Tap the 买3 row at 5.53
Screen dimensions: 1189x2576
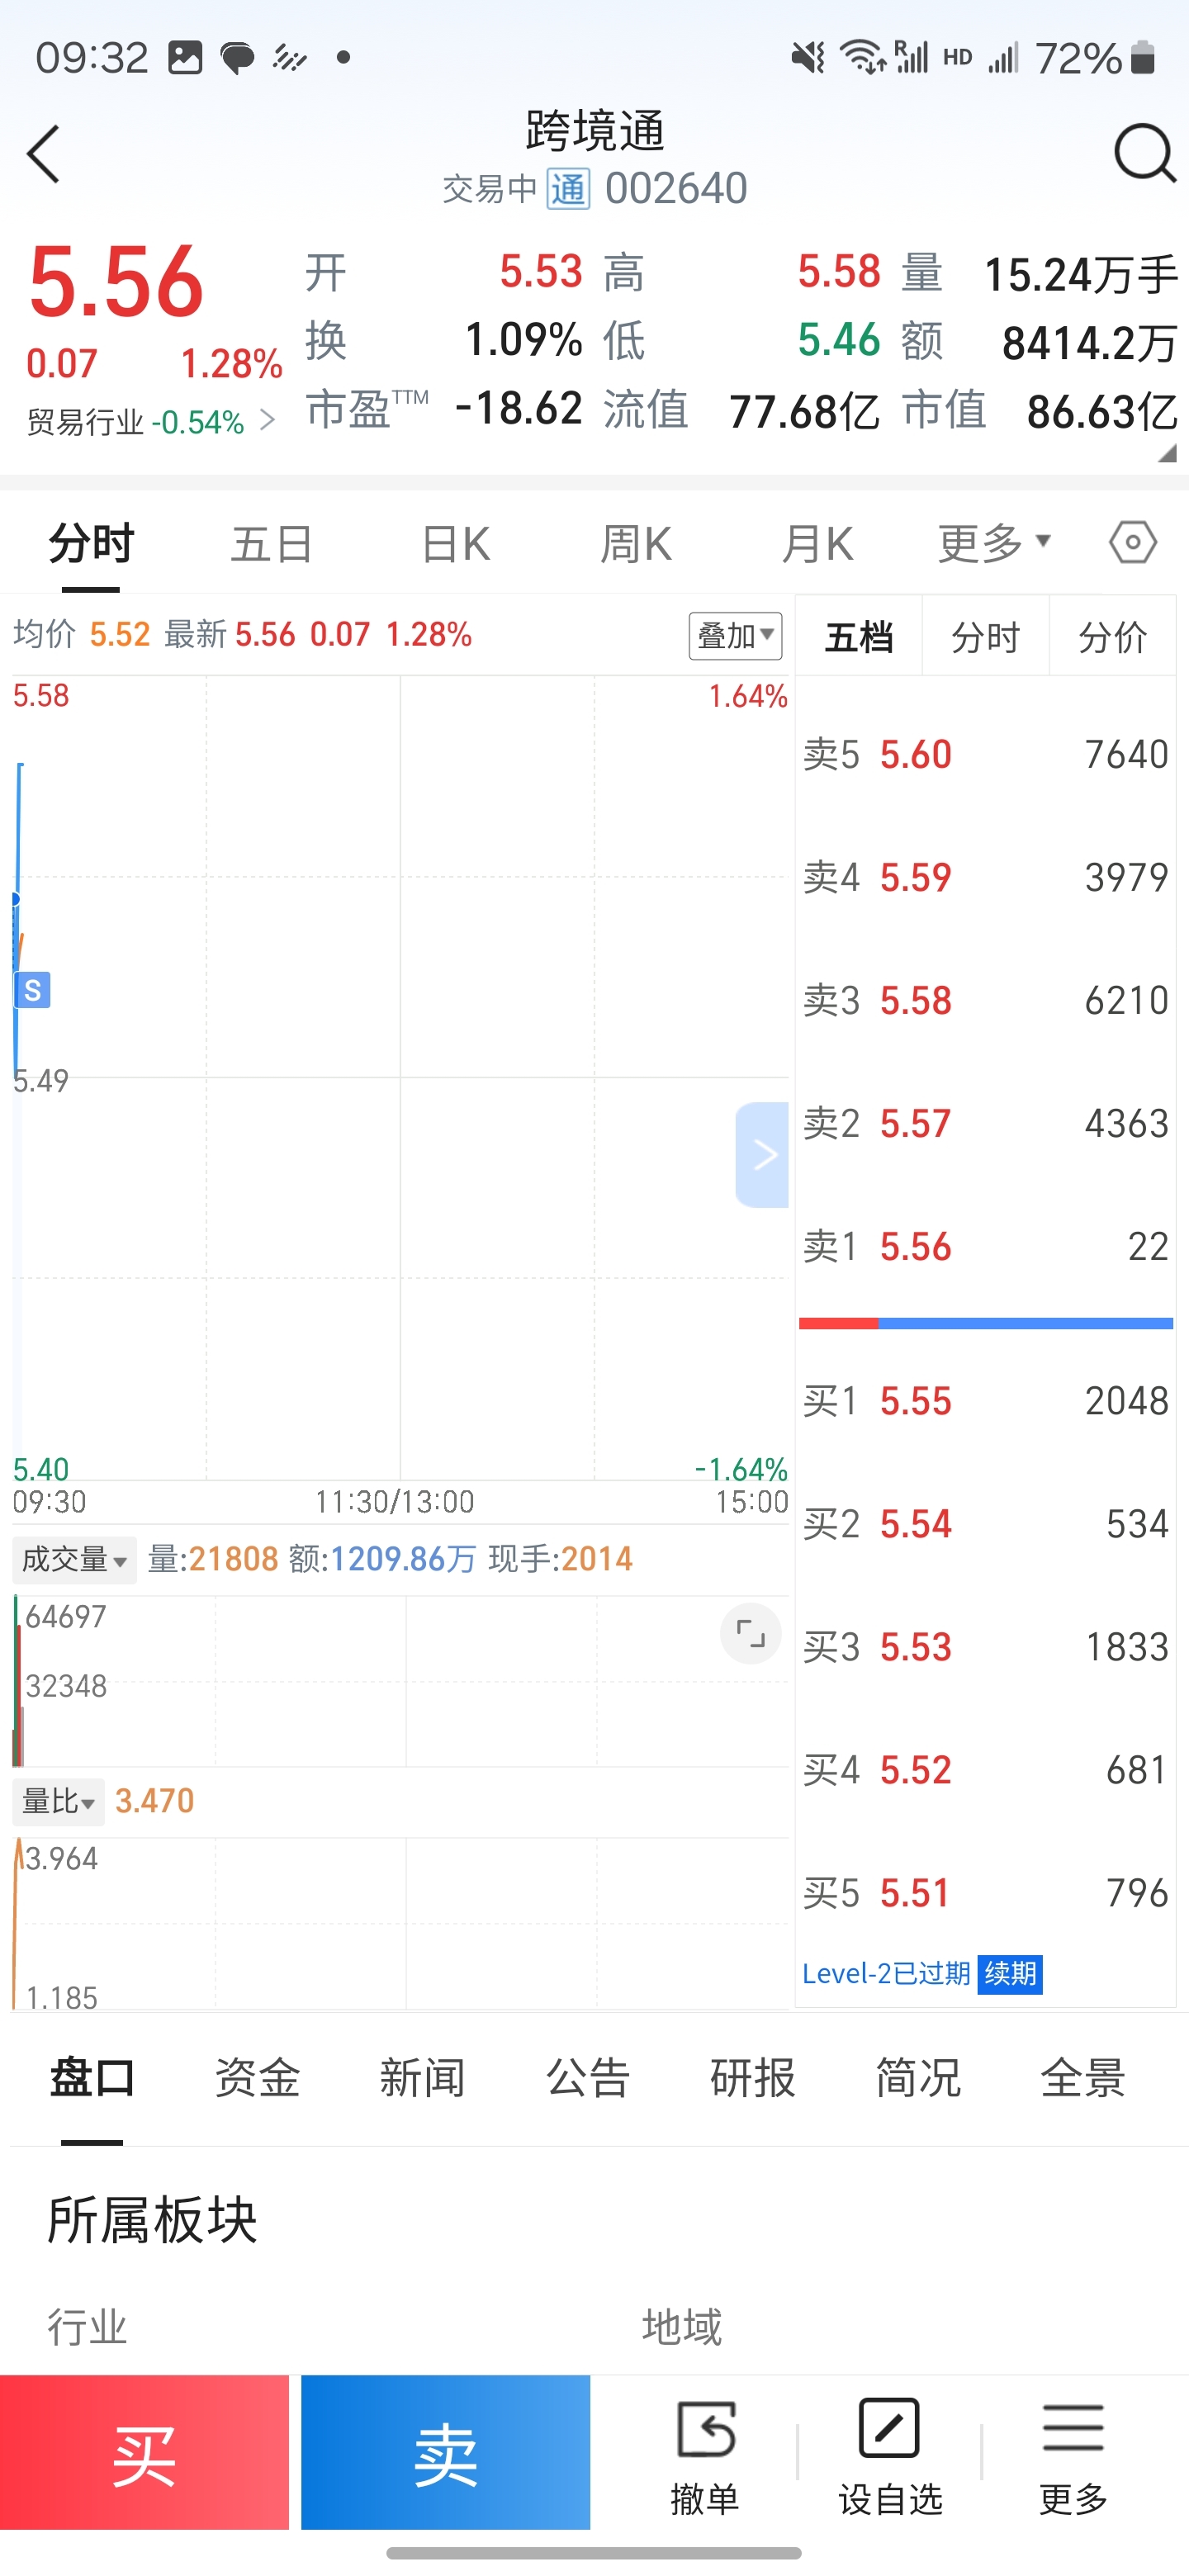986,1647
